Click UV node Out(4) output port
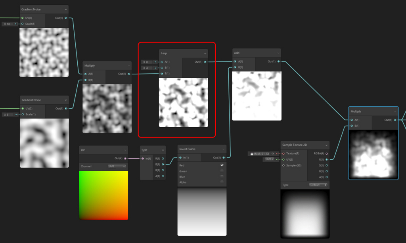406x243 pixels. coord(125,159)
